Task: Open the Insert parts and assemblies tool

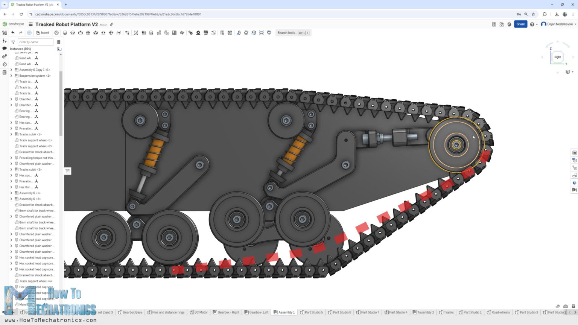Action: point(43,33)
